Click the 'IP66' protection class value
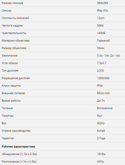 tap(100, 86)
